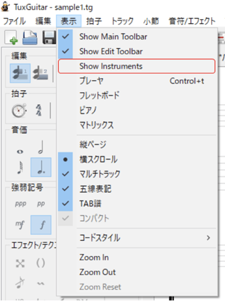Select 縦ページ layout option
This screenshot has height=304, width=225.
(x=137, y=144)
